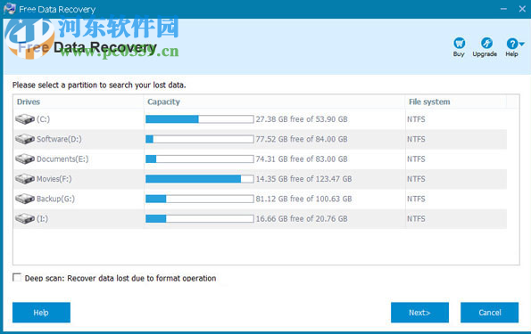Screen dimensions: 531x334
Task: Select "77.52 GB free of 84.00 GB" text
Action: (302, 139)
